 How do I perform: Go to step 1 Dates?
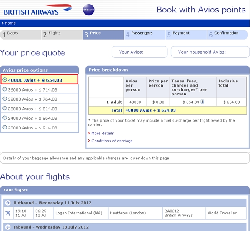pos(20,35)
